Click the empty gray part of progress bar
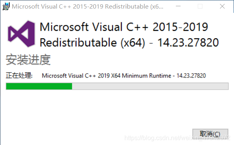The width and height of the screenshot is (234, 145). 150,86
